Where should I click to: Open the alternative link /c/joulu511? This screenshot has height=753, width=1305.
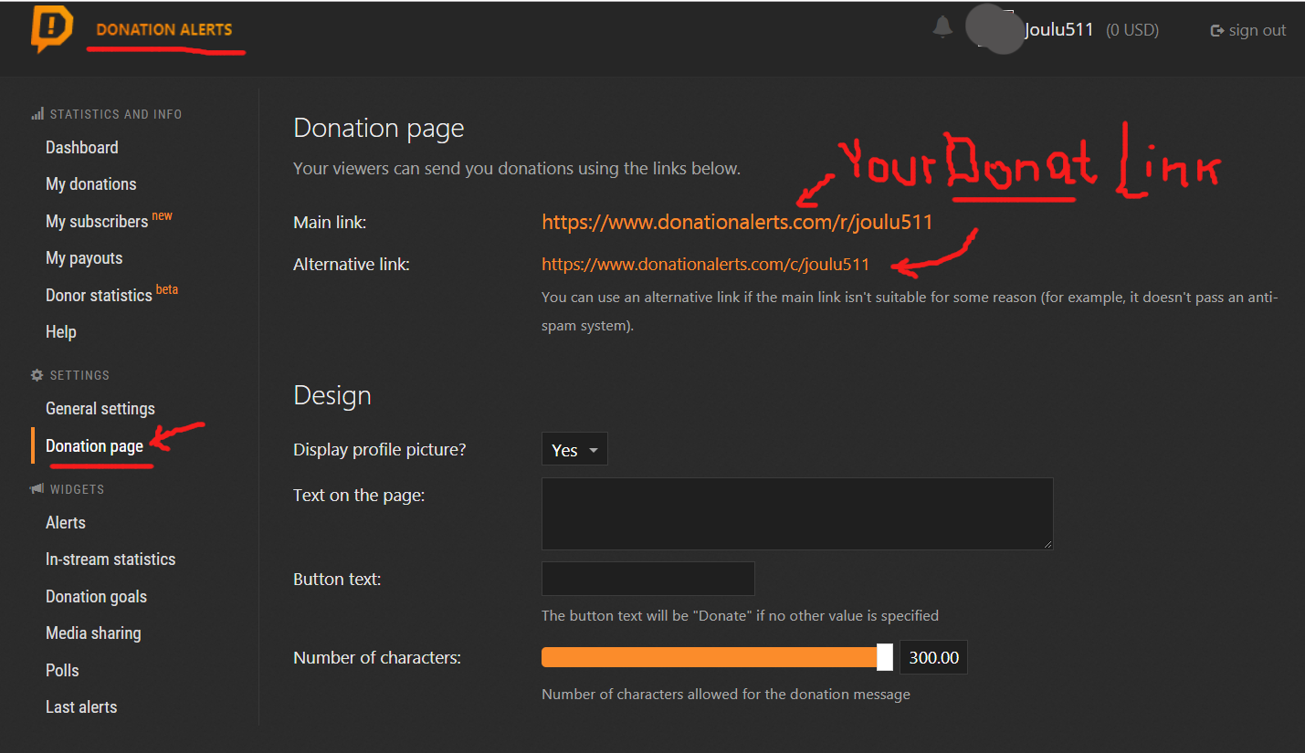(x=705, y=265)
